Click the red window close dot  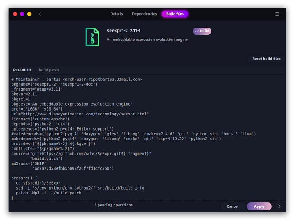click(x=15, y=14)
